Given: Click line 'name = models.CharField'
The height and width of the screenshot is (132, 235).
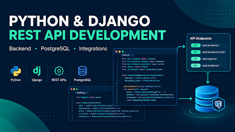Looking at the screenshot, I should pyautogui.click(x=98, y=105).
